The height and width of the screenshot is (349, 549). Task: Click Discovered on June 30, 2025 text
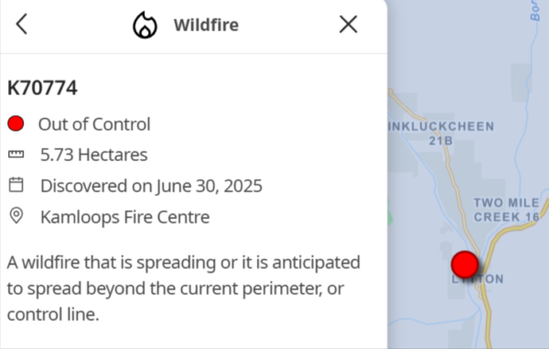click(x=151, y=186)
